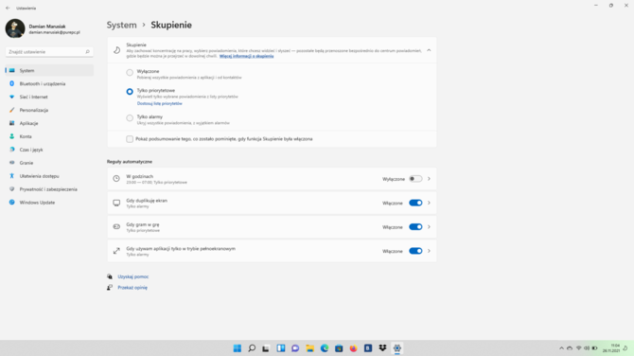Click the Gdy gram w grę text
Image resolution: width=634 pixels, height=356 pixels.
point(143,225)
